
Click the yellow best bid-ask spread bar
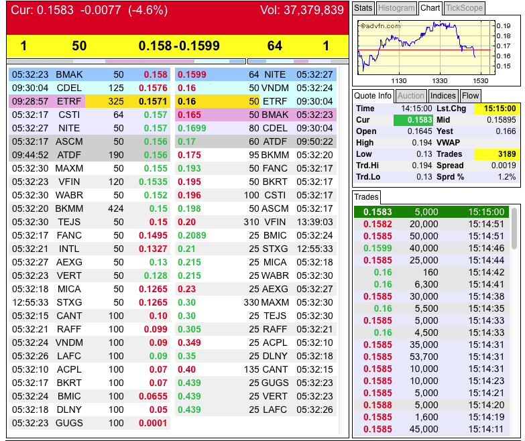tap(177, 46)
